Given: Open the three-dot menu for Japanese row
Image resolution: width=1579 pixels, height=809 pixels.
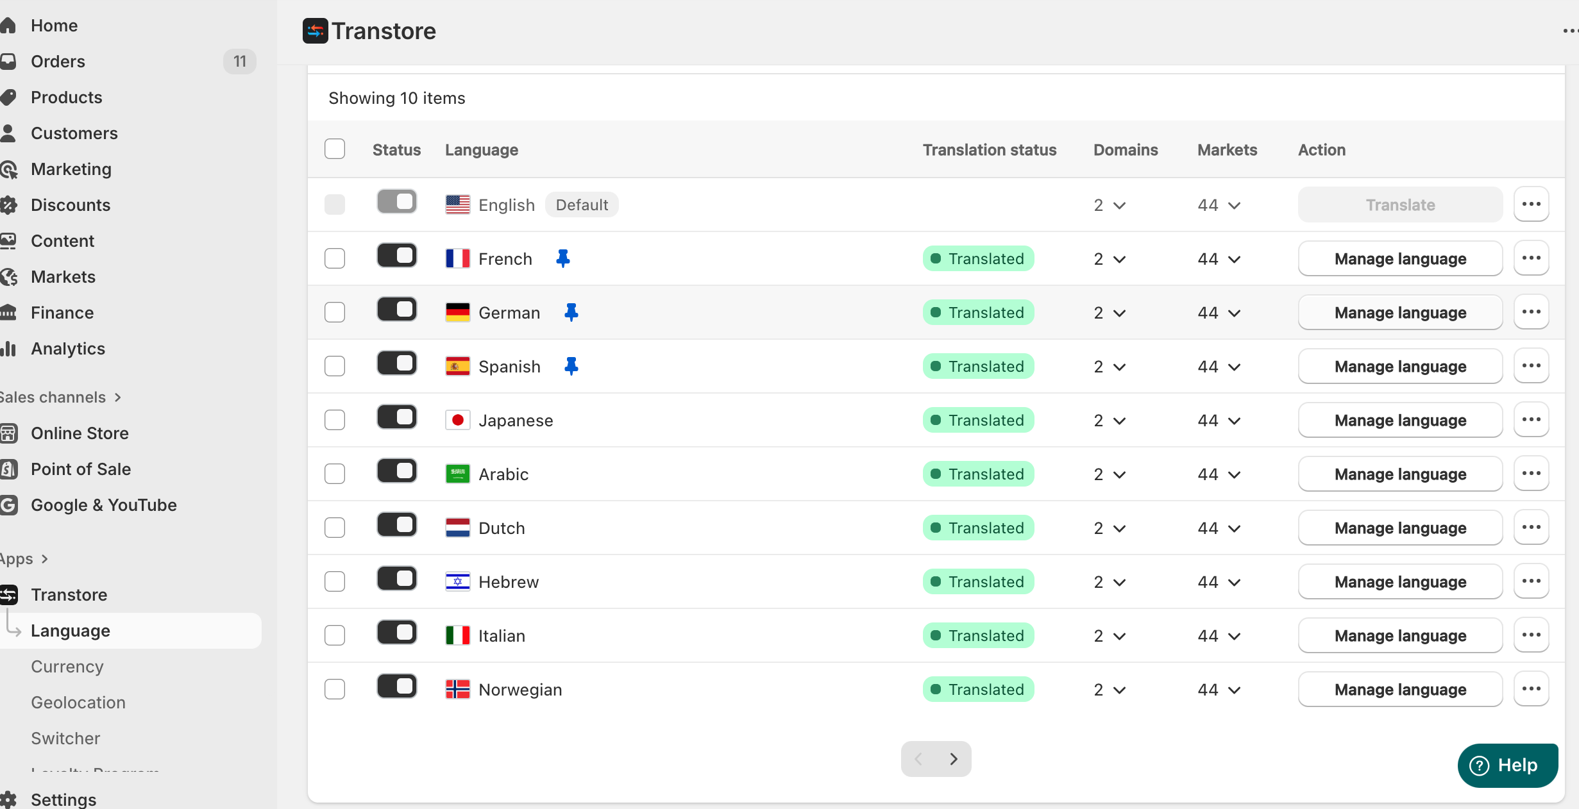Looking at the screenshot, I should (1531, 420).
